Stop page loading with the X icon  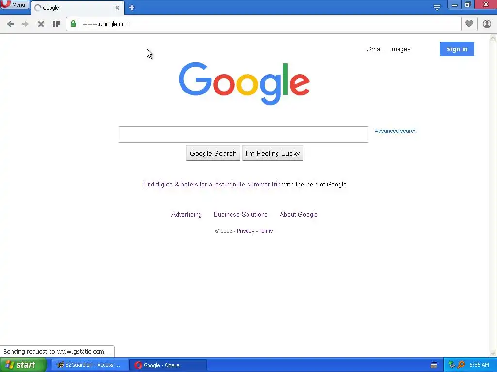coord(41,24)
